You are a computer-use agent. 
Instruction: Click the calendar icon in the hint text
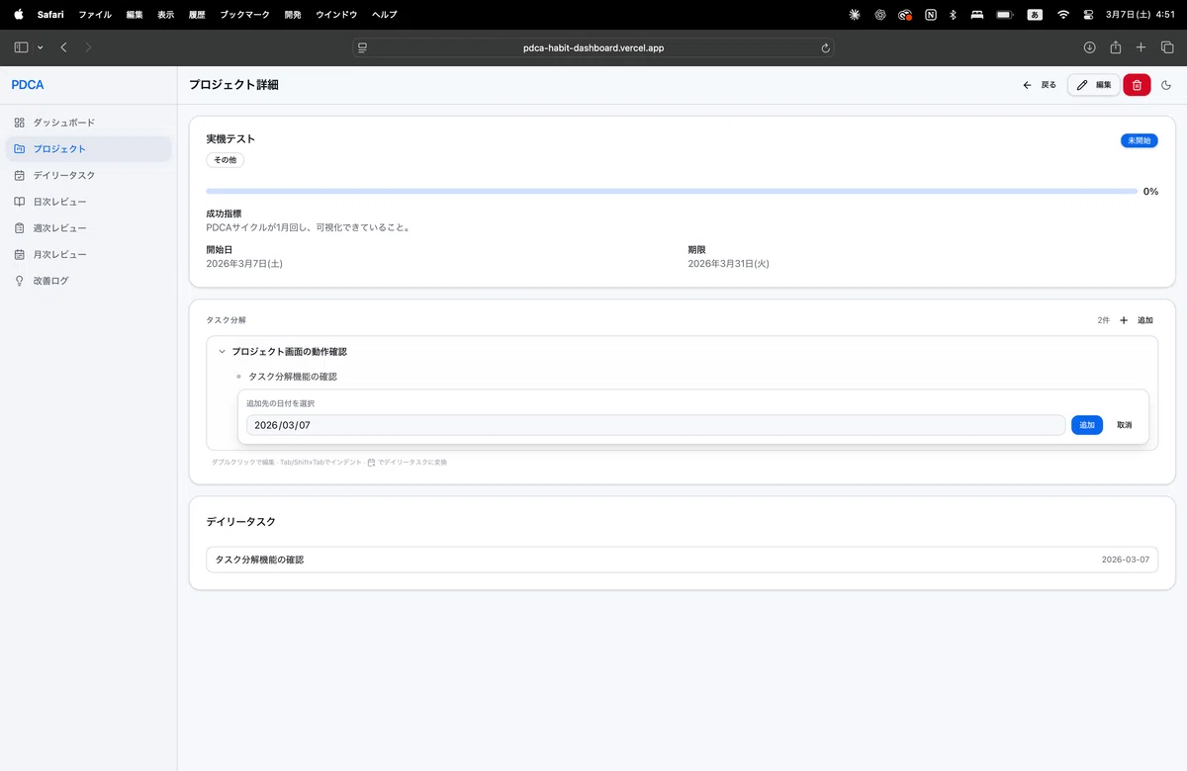[371, 462]
